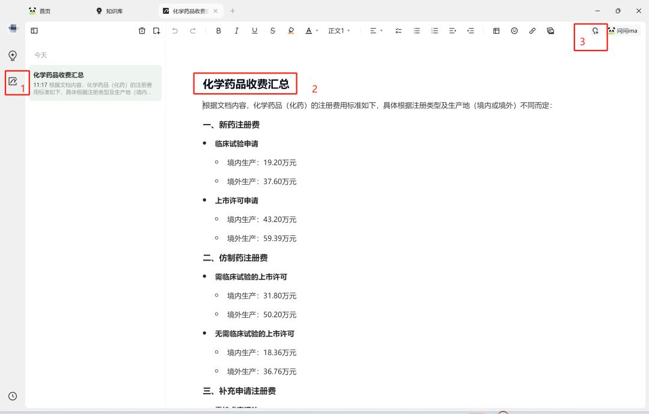The width and height of the screenshot is (649, 414).
Task: Click the document title 化学药品收费汇总
Action: coord(246,84)
